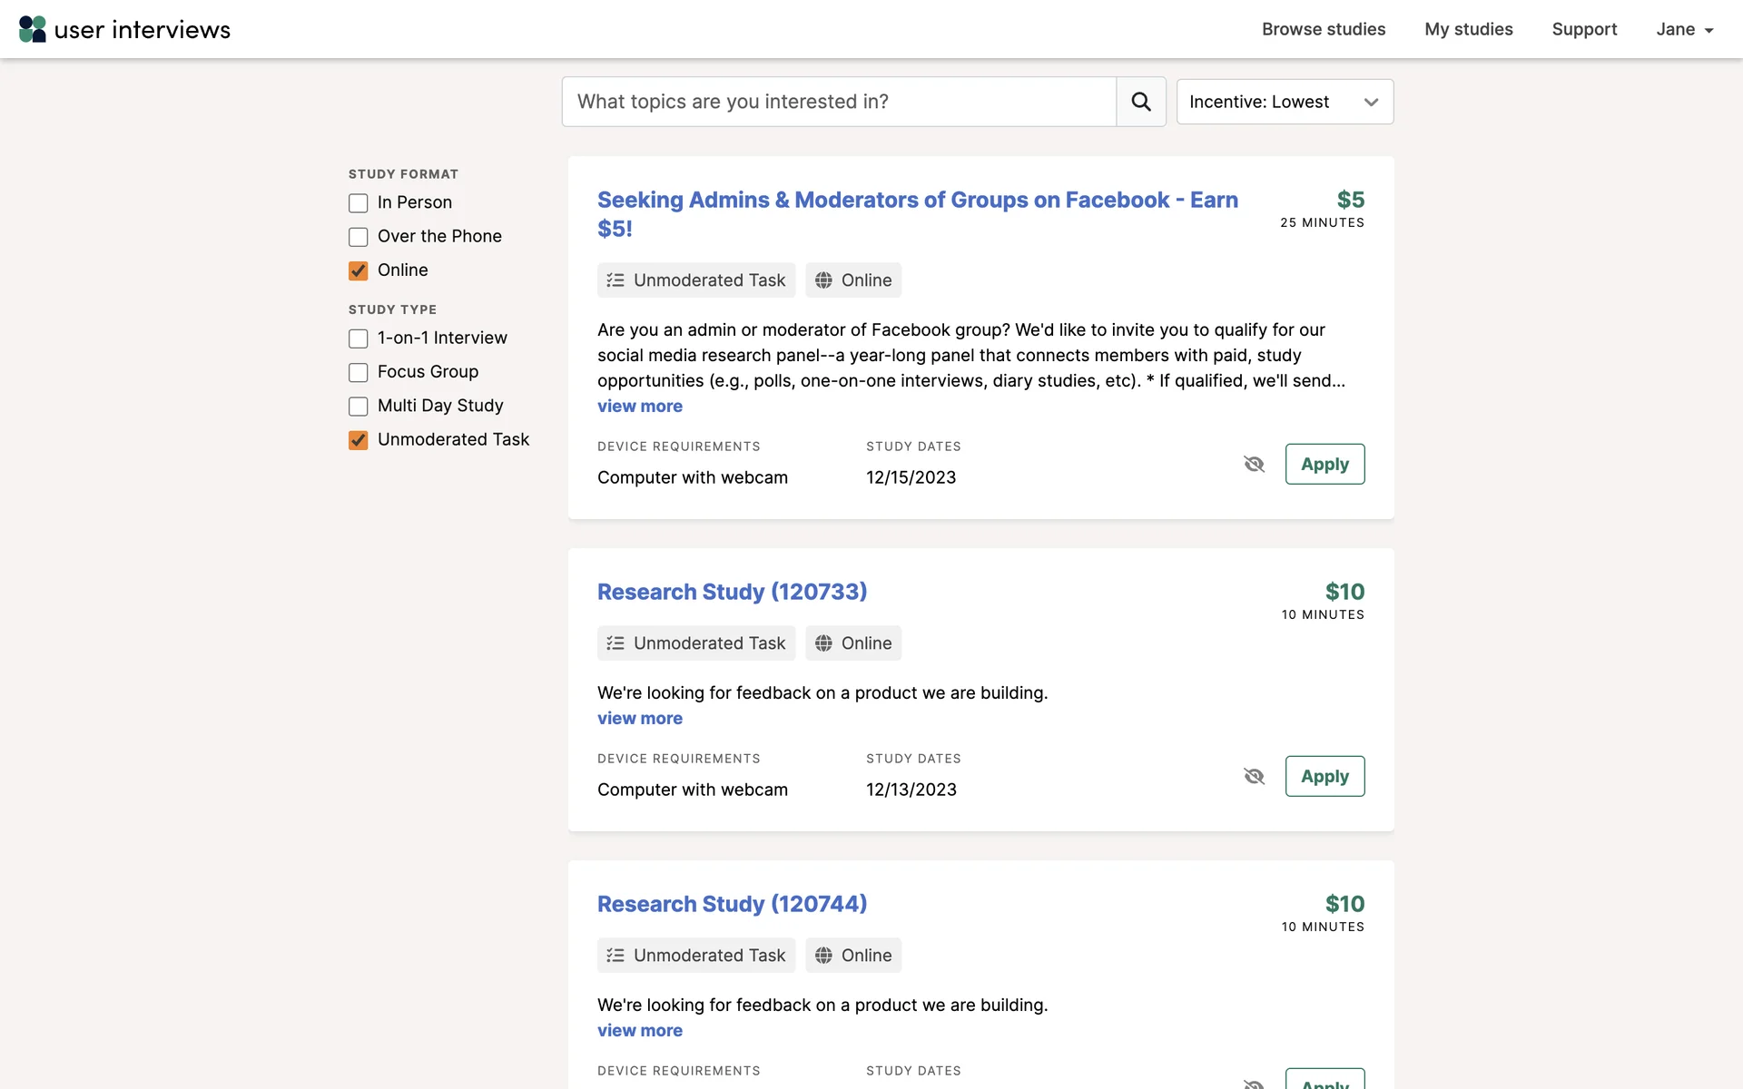This screenshot has height=1089, width=1743.
Task: Click Online globe tag on Research Study (120744)
Action: tap(853, 956)
